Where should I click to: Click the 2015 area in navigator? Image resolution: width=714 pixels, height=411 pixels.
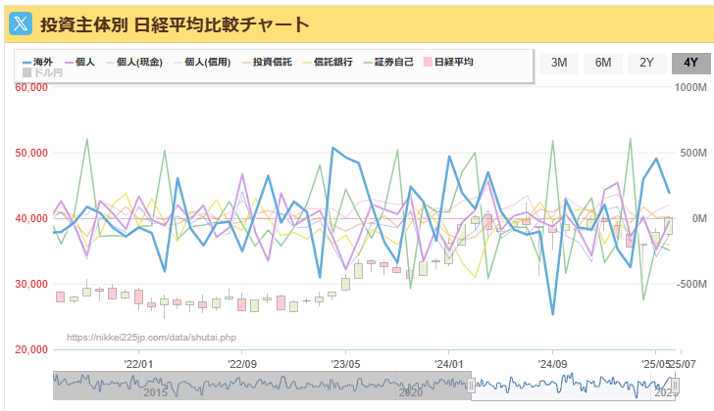pos(155,392)
